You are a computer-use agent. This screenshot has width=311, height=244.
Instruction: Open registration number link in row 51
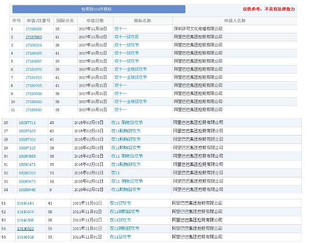click(x=25, y=204)
